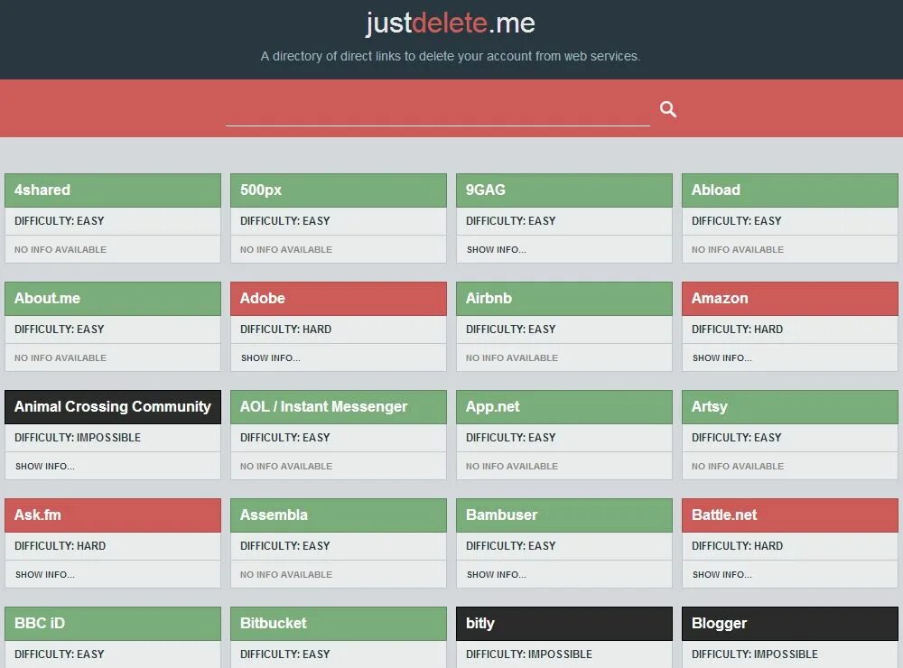Open the Artsy deletion link
Image resolution: width=903 pixels, height=668 pixels.
(x=790, y=406)
